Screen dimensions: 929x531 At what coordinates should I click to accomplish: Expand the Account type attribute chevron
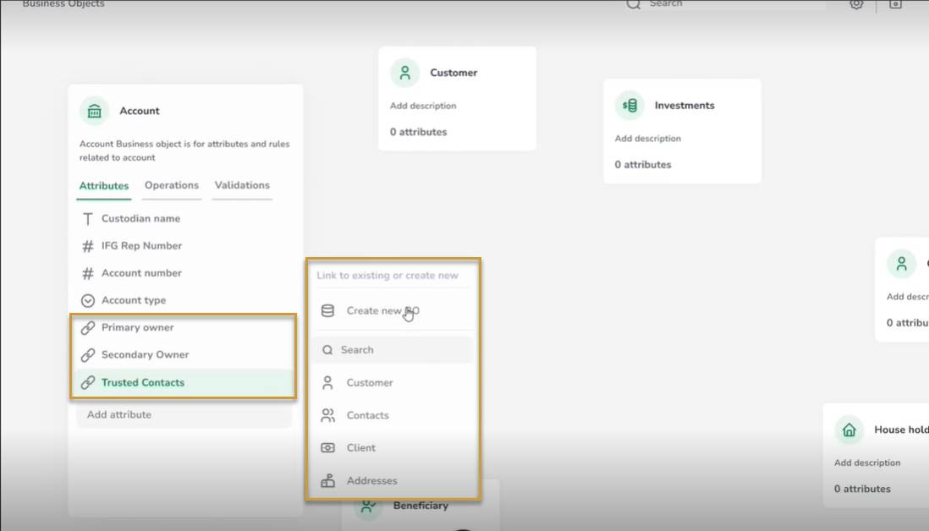point(87,300)
